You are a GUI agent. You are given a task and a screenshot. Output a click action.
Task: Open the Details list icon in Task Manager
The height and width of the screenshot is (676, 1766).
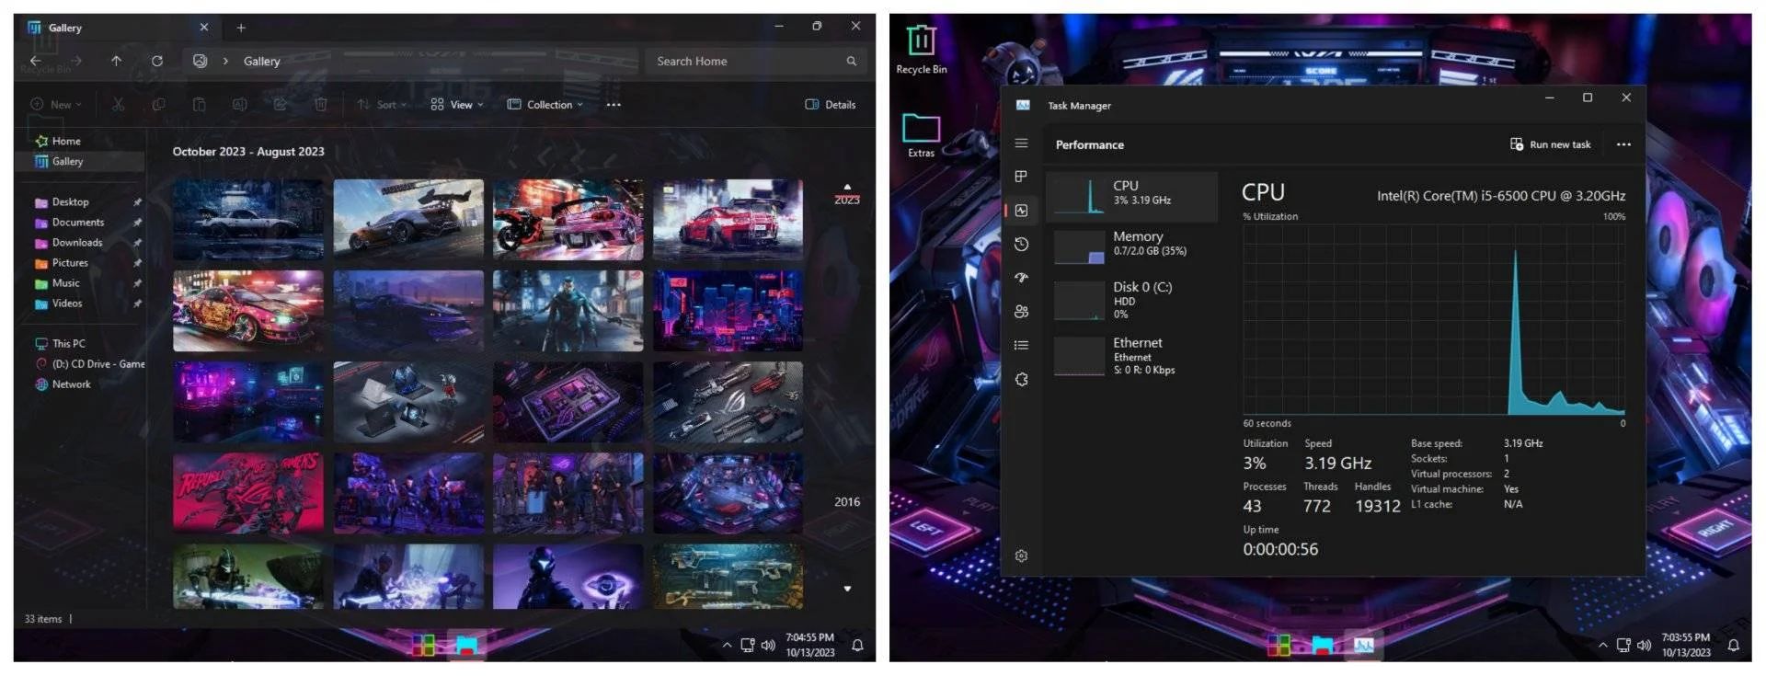[x=1021, y=345]
